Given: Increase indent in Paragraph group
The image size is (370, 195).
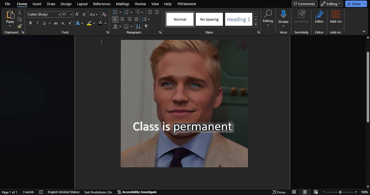Looking at the screenshot, I should click(x=157, y=12).
